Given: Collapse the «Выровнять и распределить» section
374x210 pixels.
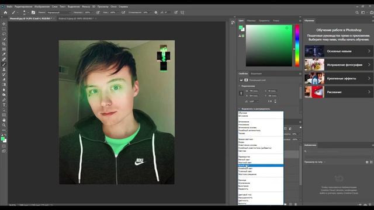Looking at the screenshot, I should tap(240, 109).
